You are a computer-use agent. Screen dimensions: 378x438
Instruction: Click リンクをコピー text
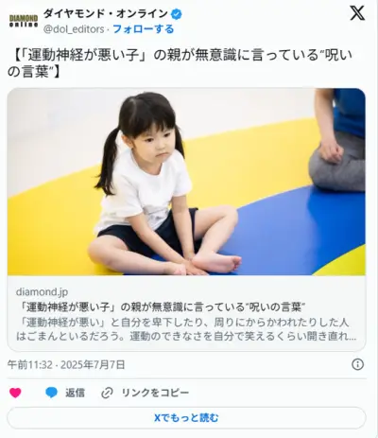click(x=155, y=393)
